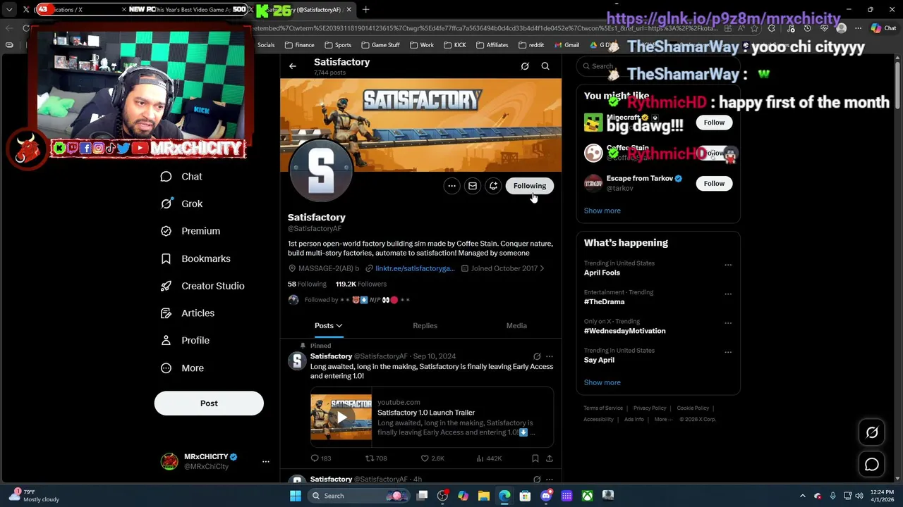Like the pinned post (2.6K)

point(432,458)
